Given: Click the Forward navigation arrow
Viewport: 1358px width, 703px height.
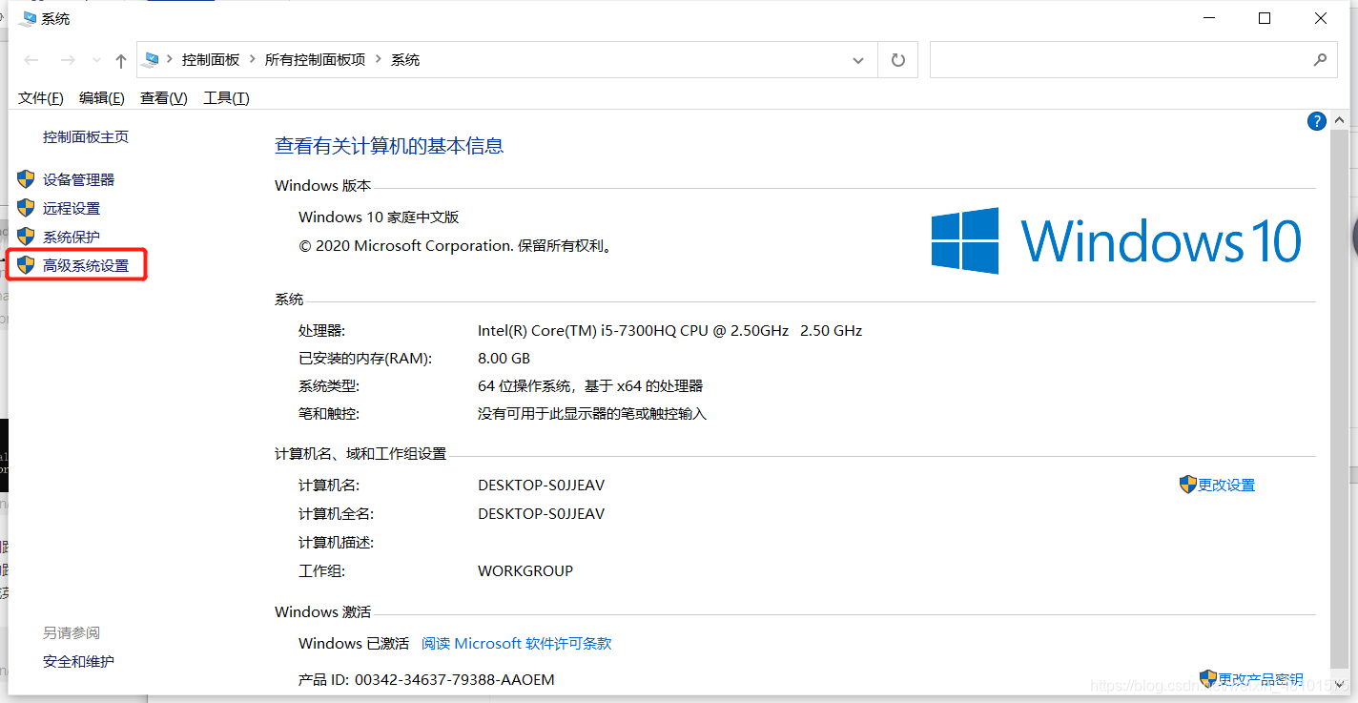Looking at the screenshot, I should pos(68,60).
